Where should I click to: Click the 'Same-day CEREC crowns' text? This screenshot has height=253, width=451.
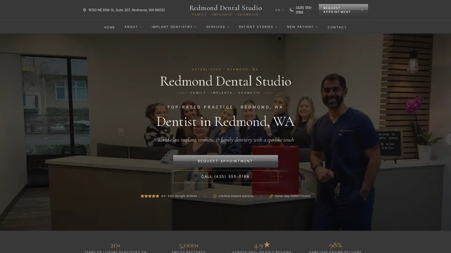pyautogui.click(x=293, y=196)
